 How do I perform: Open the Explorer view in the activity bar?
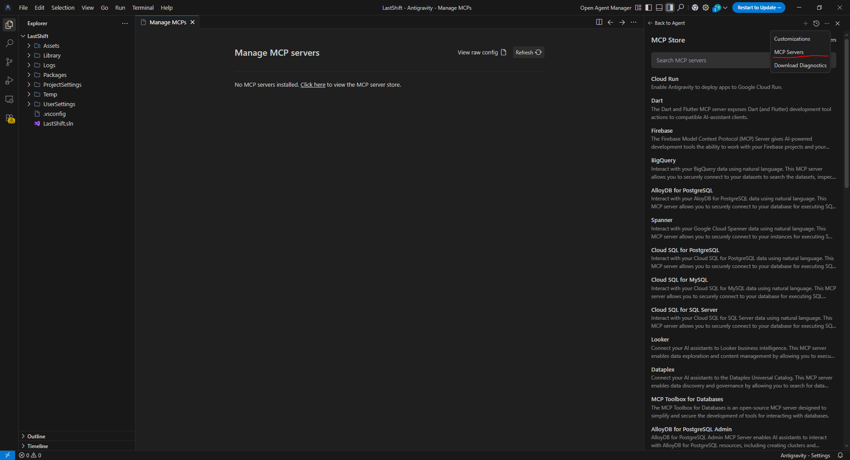pos(9,25)
